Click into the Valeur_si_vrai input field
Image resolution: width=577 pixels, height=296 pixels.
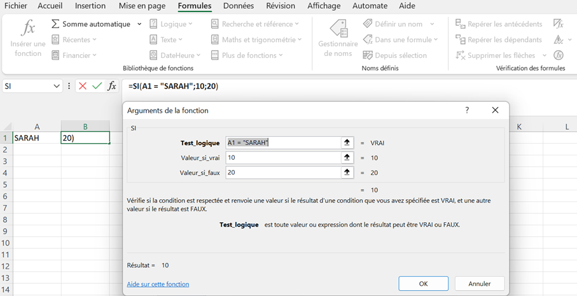pyautogui.click(x=283, y=158)
